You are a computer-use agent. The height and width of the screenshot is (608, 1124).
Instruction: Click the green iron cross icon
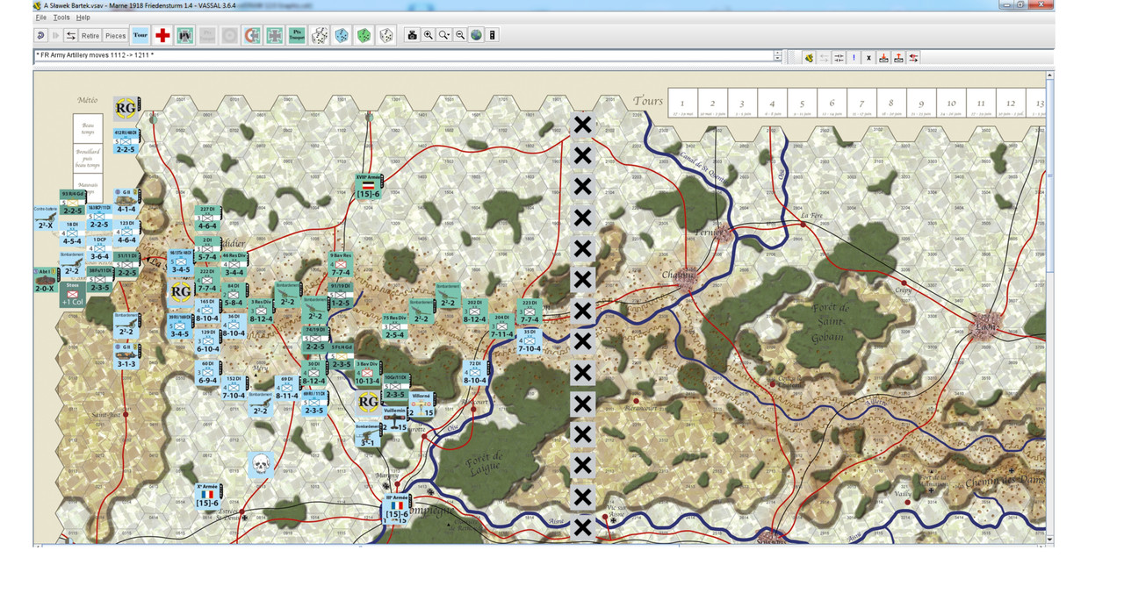pyautogui.click(x=274, y=35)
